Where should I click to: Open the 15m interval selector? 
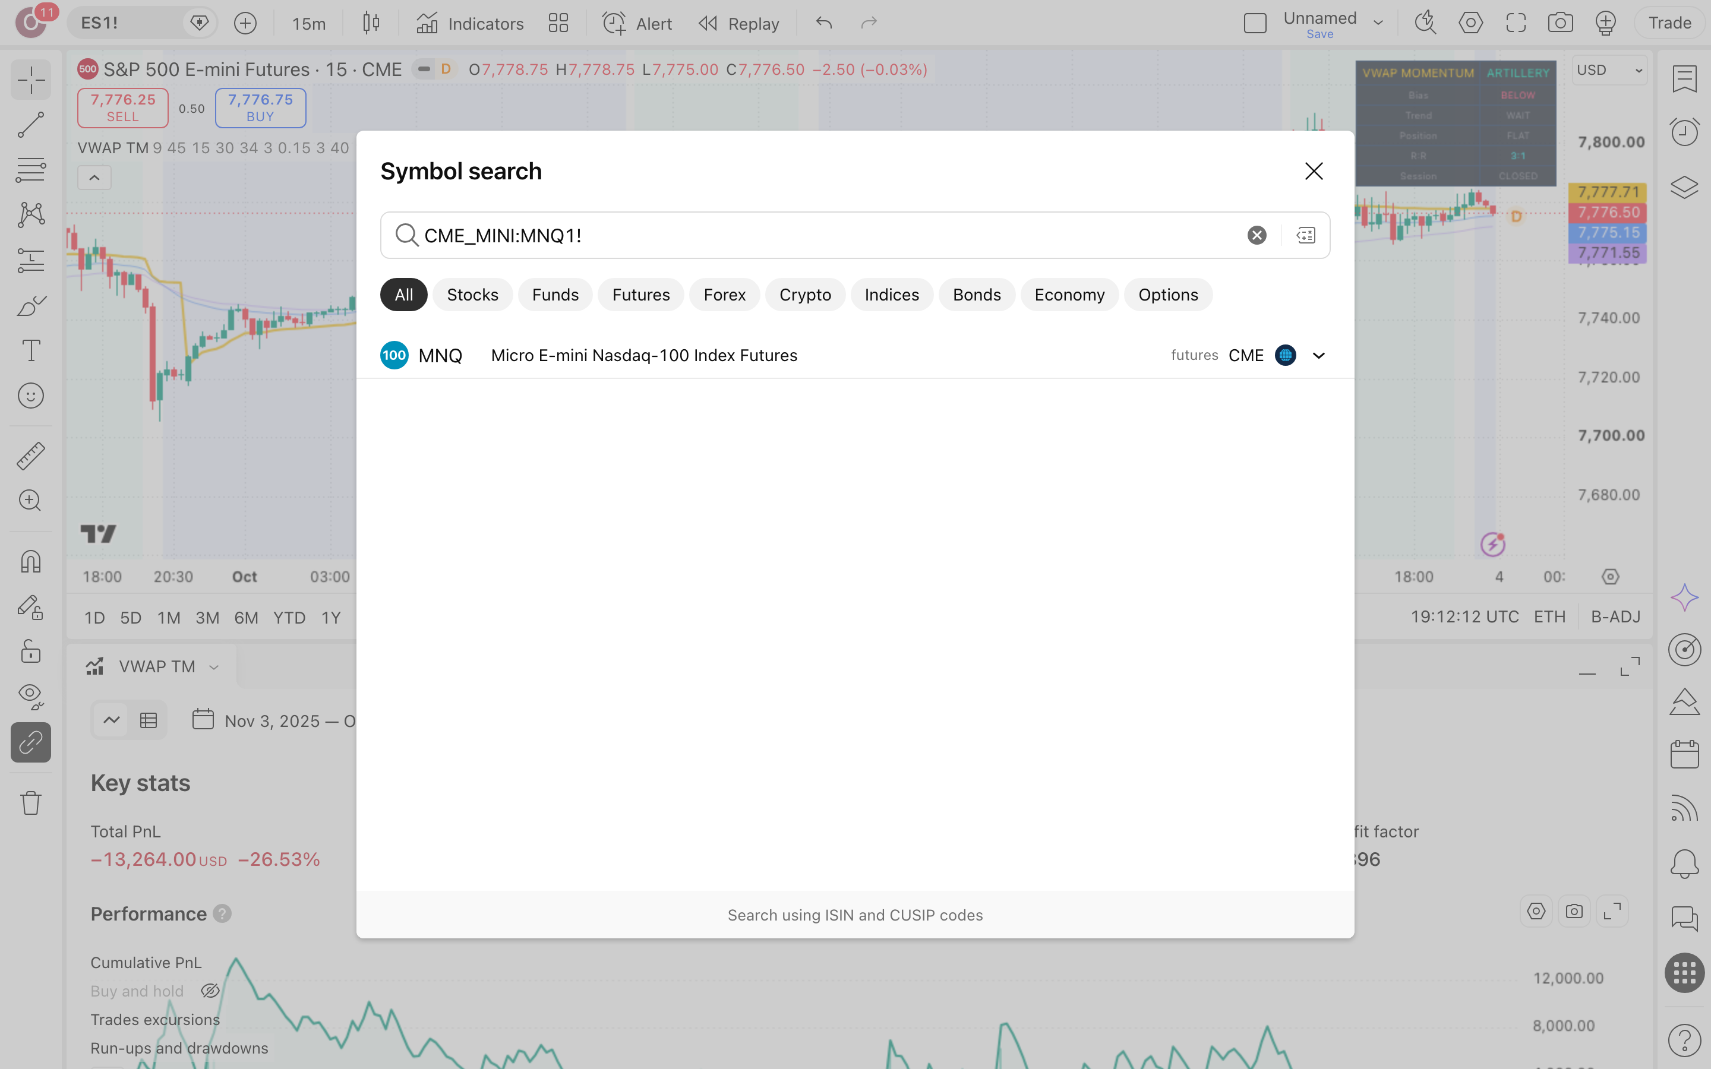(x=309, y=23)
